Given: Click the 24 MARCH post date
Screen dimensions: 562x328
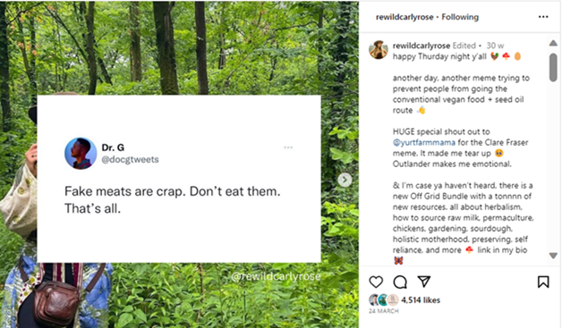Looking at the screenshot, I should (384, 311).
